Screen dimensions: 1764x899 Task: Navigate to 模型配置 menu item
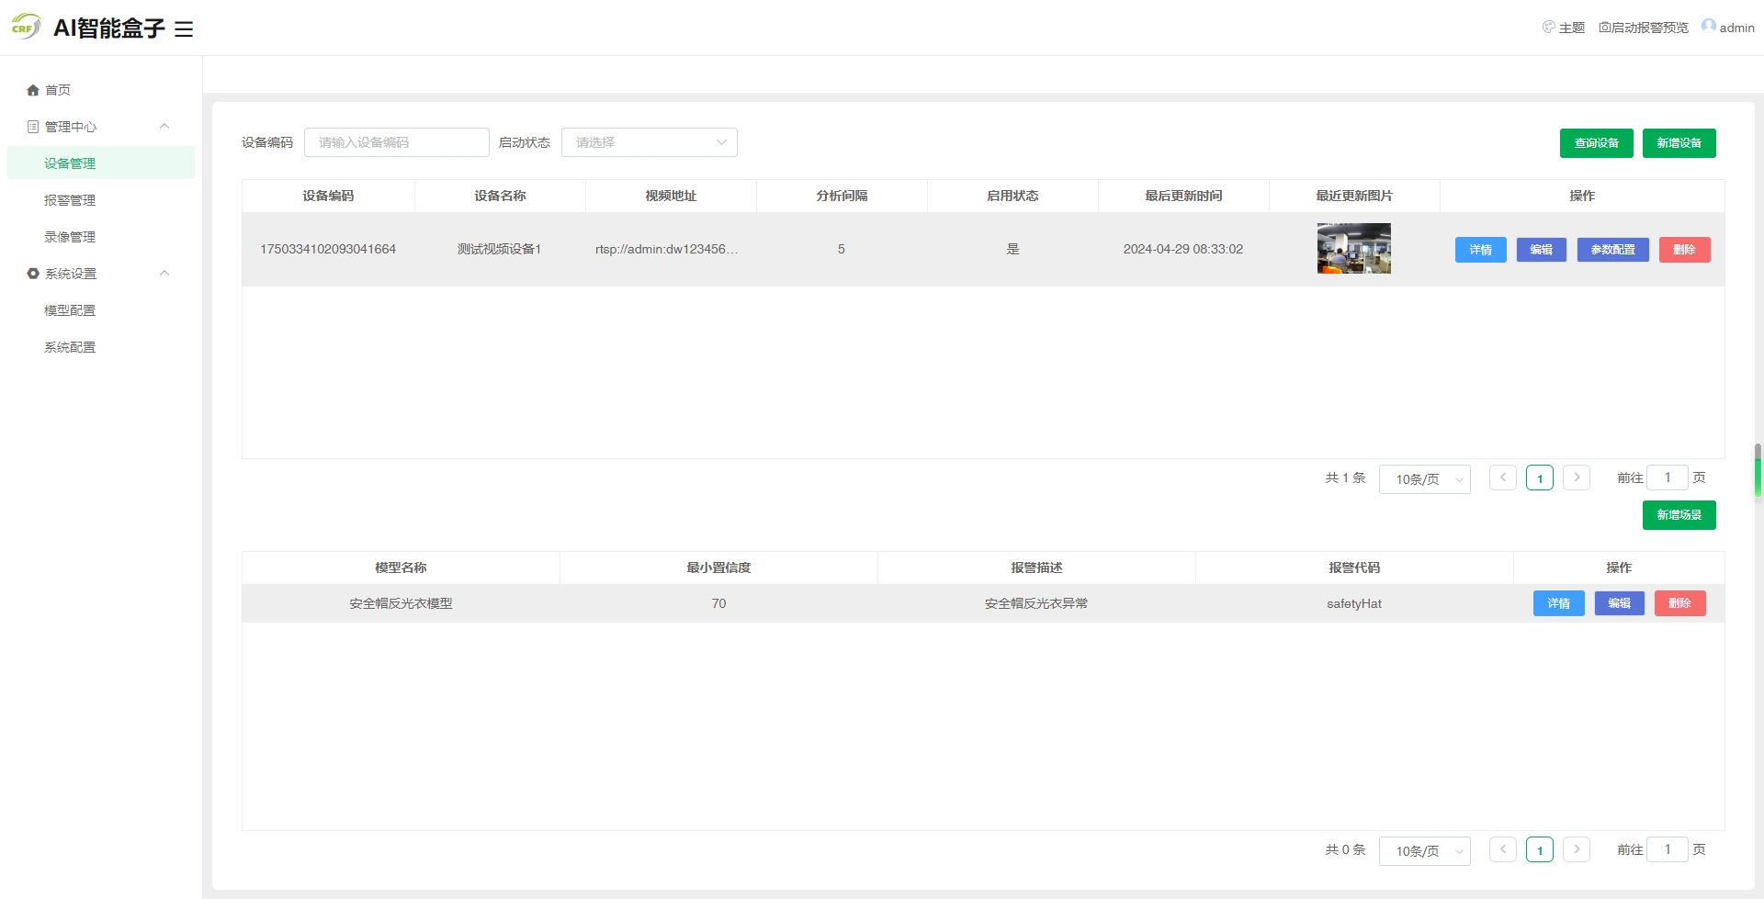coord(70,310)
